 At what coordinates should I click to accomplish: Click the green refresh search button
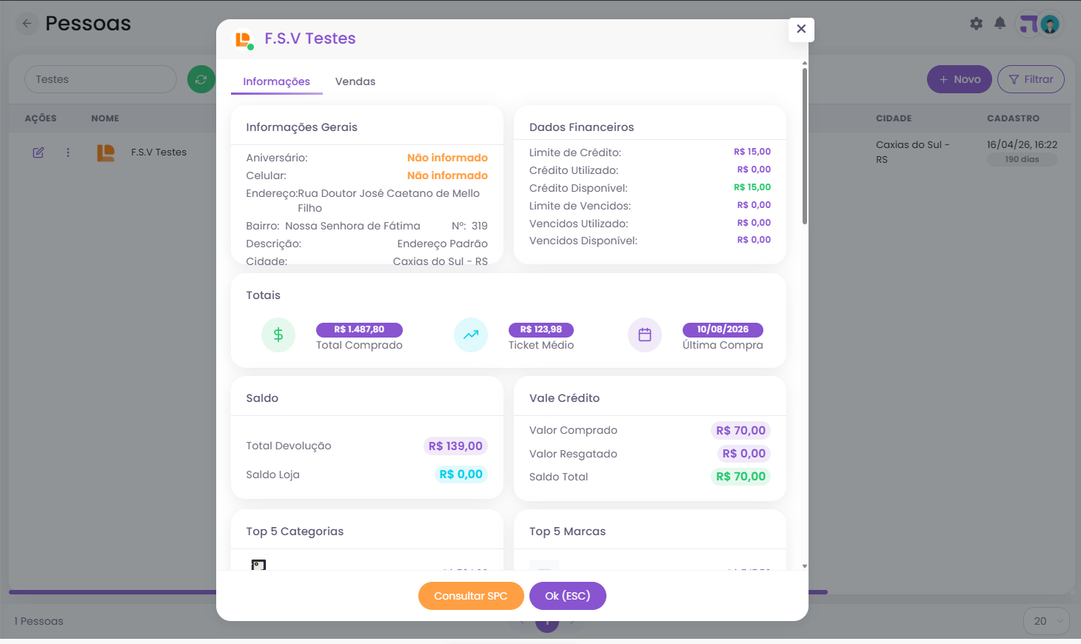tap(201, 79)
